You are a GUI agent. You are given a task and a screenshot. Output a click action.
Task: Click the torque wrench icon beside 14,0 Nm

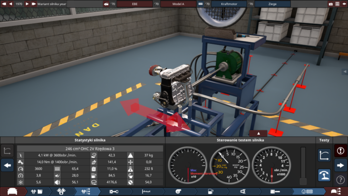pyautogui.click(x=20, y=162)
